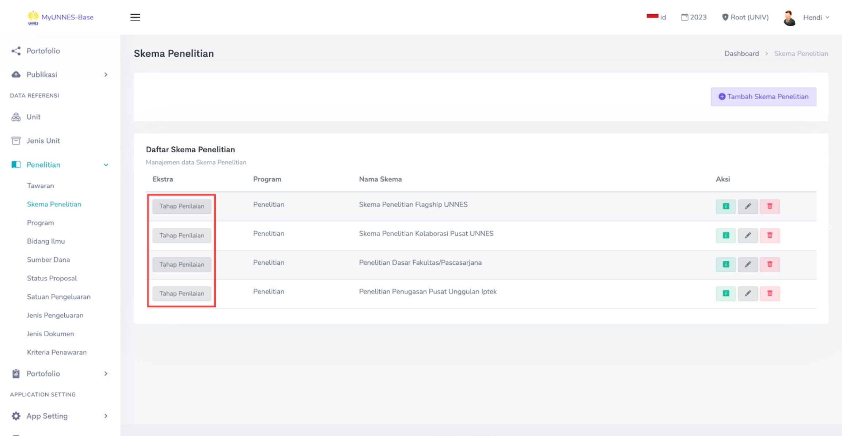Image resolution: width=842 pixels, height=436 pixels.
Task: Delete Penelitian Dasar Fakultas/Pascasarjana scheme
Action: click(x=770, y=264)
